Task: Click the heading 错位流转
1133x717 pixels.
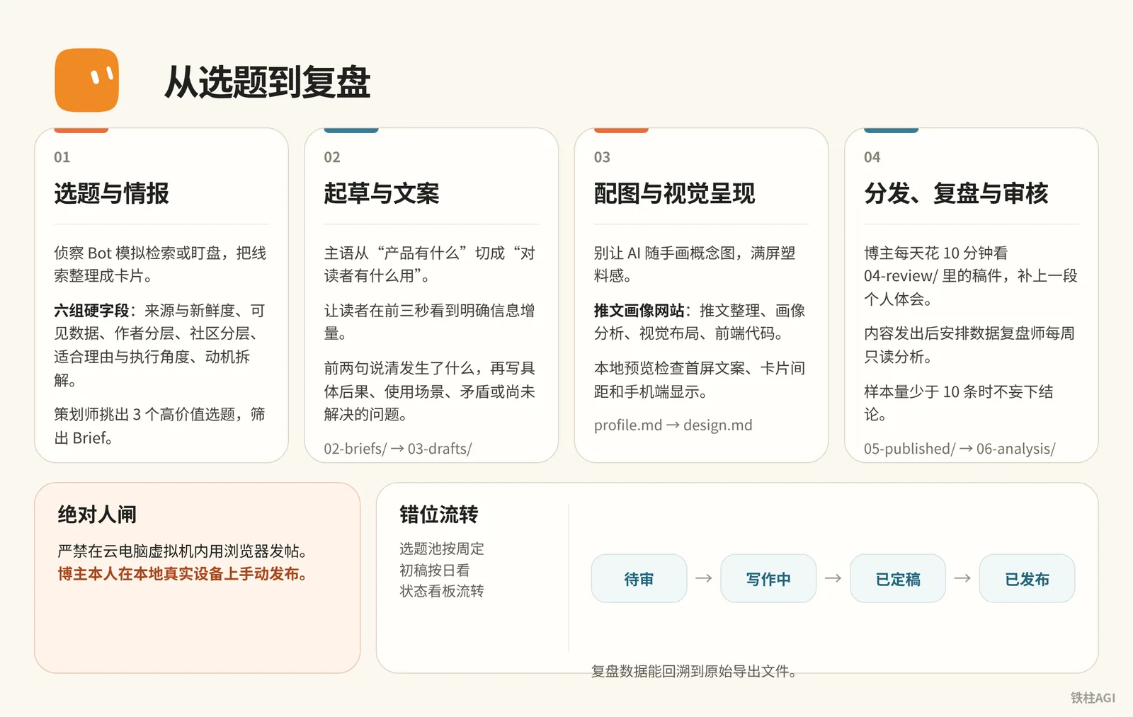Action: (439, 514)
